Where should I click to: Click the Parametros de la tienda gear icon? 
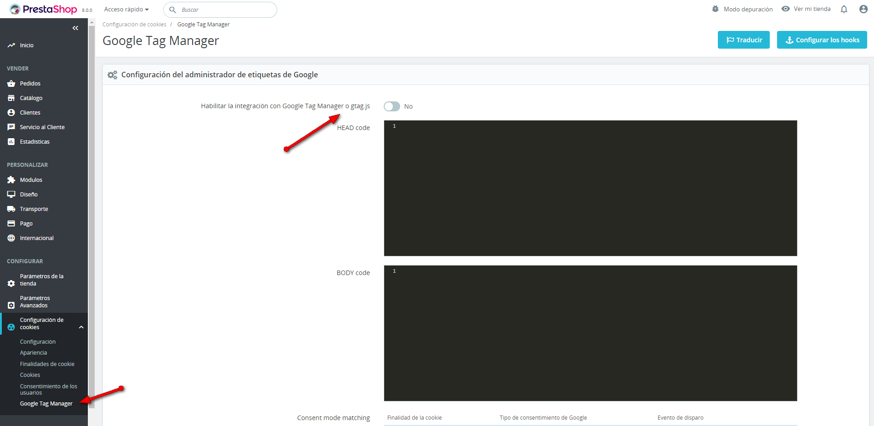(x=11, y=283)
